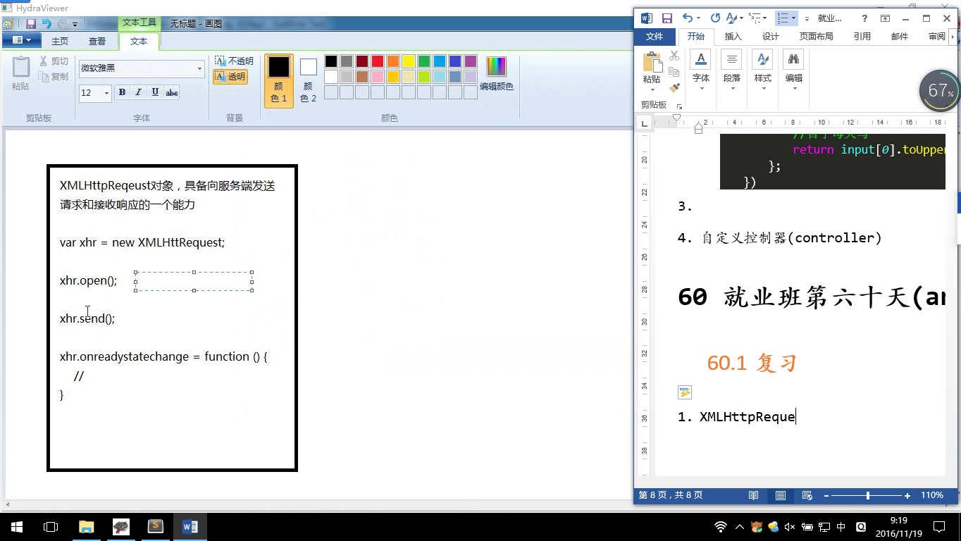Image resolution: width=961 pixels, height=541 pixels.
Task: Save the Word document
Action: [666, 18]
